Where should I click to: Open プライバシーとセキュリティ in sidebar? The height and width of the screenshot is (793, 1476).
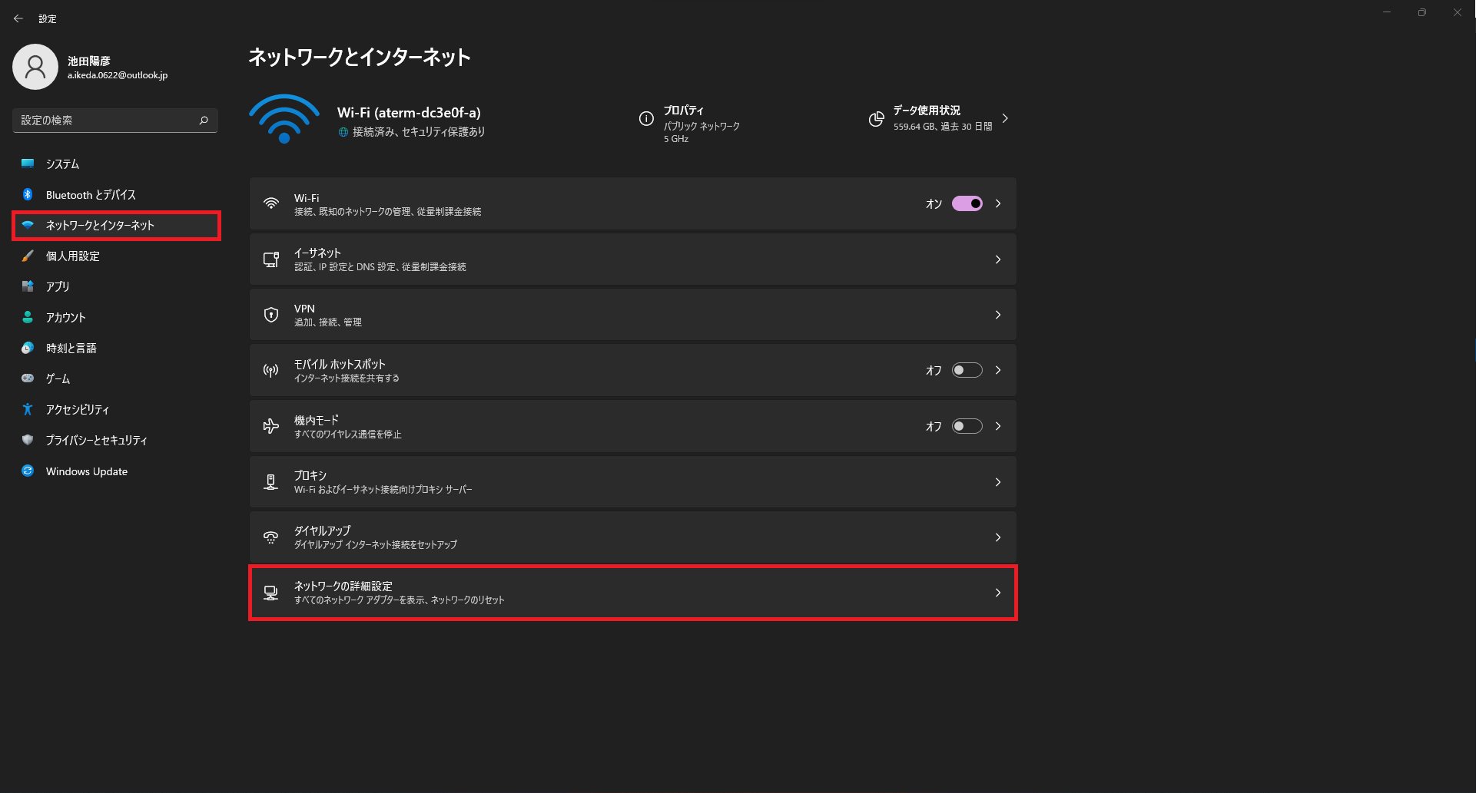96,441
